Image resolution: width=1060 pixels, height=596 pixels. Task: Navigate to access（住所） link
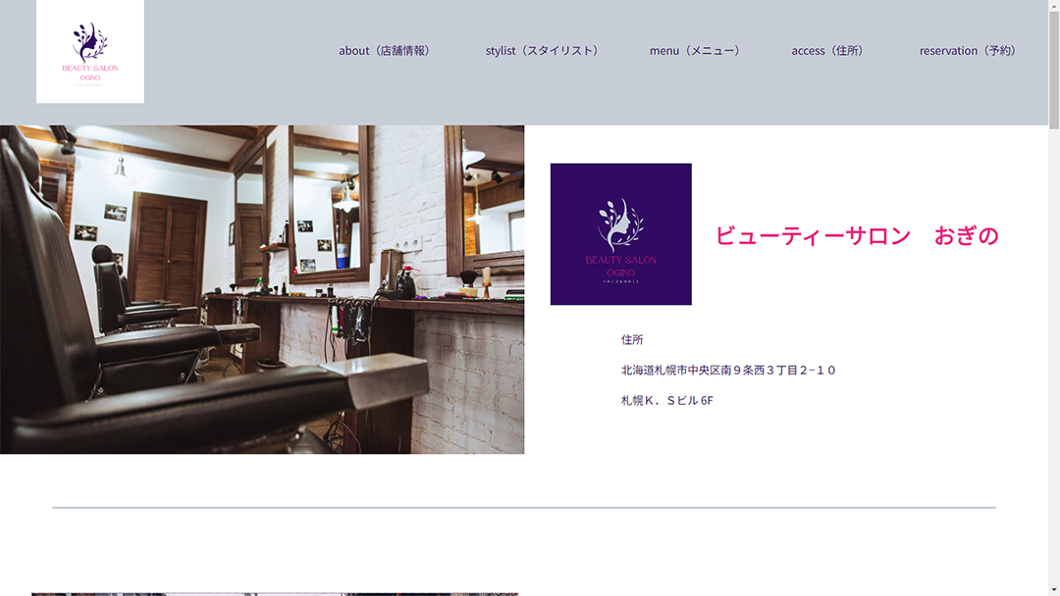pyautogui.click(x=829, y=51)
